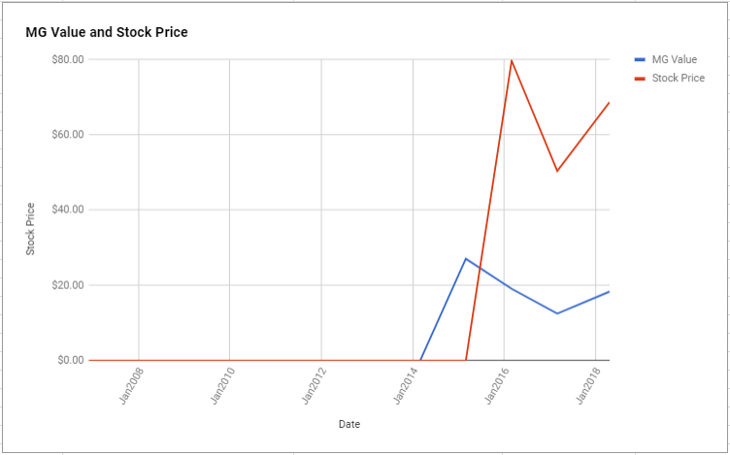
Task: Click the Jan2016 date axis label
Action: coord(497,386)
